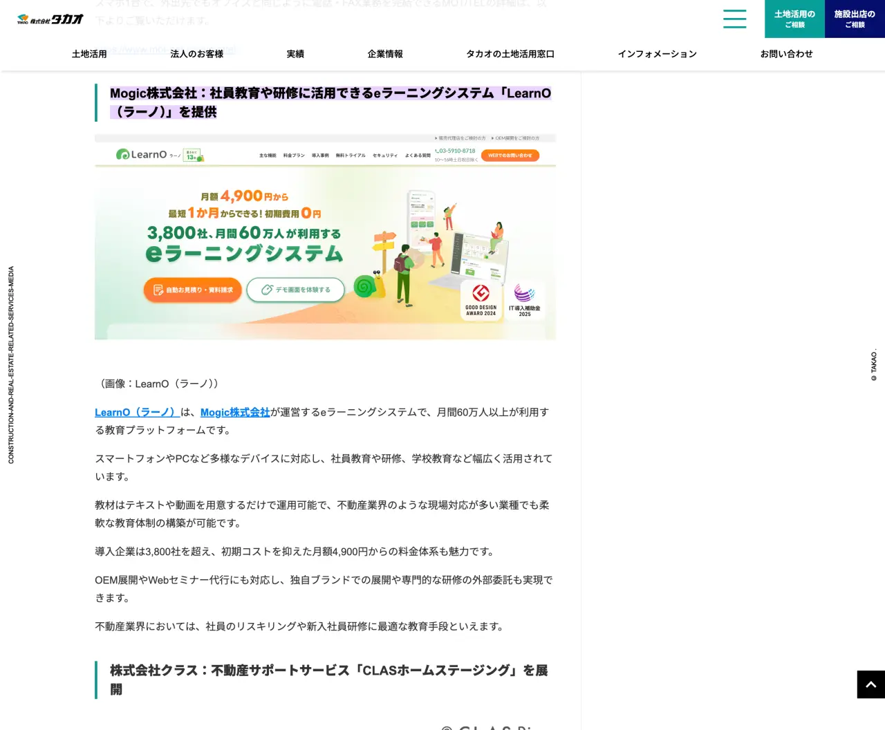This screenshot has width=885, height=730.
Task: Jump back to top with arrow button
Action: 870,684
